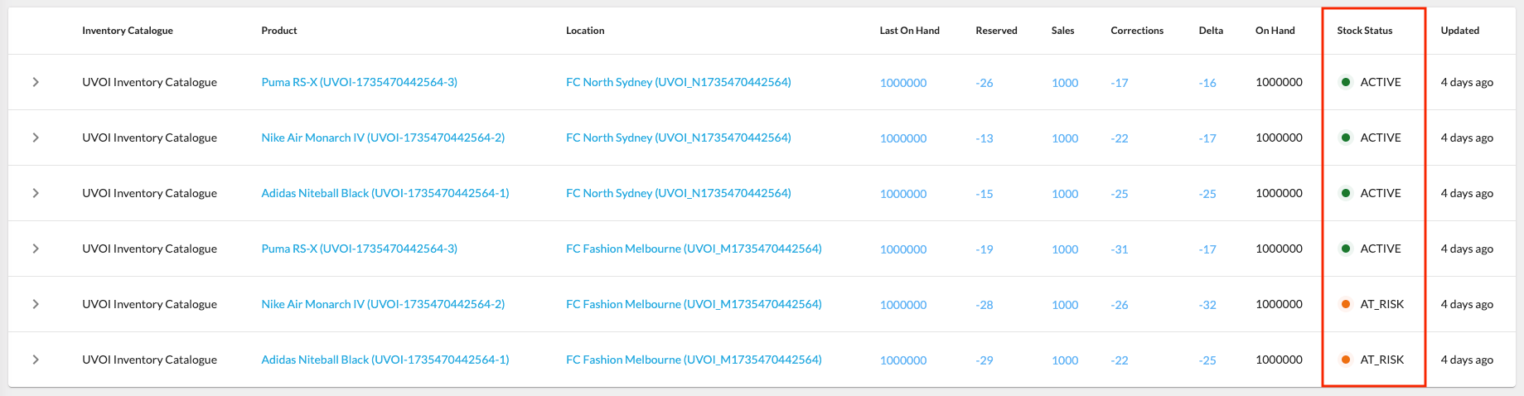
Task: Expand the Puma RS-X North Sydney row
Action: tap(36, 82)
